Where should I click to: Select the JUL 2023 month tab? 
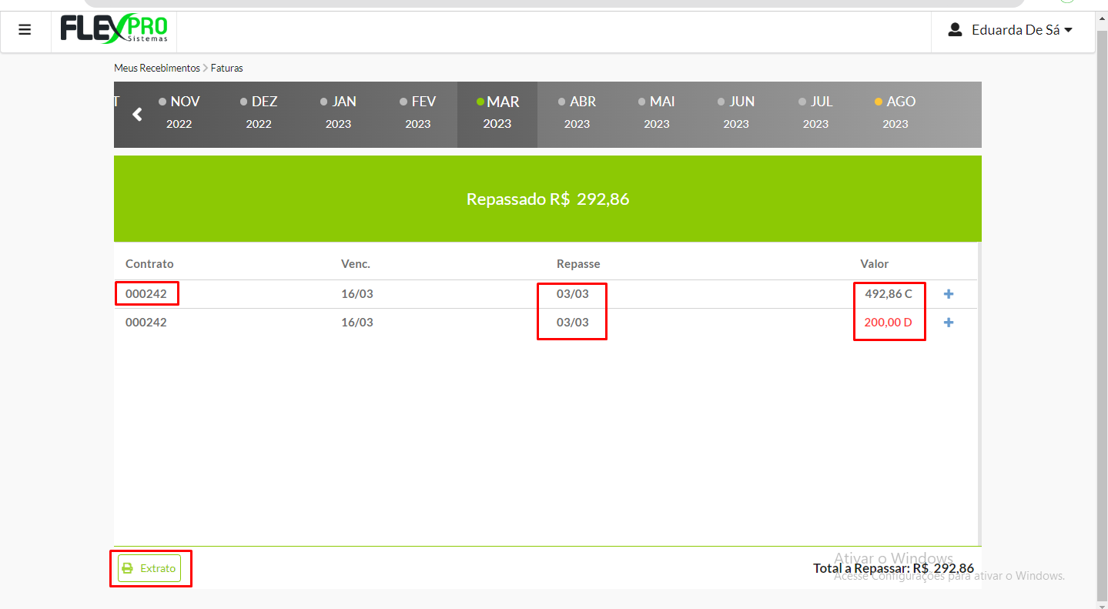coord(815,112)
